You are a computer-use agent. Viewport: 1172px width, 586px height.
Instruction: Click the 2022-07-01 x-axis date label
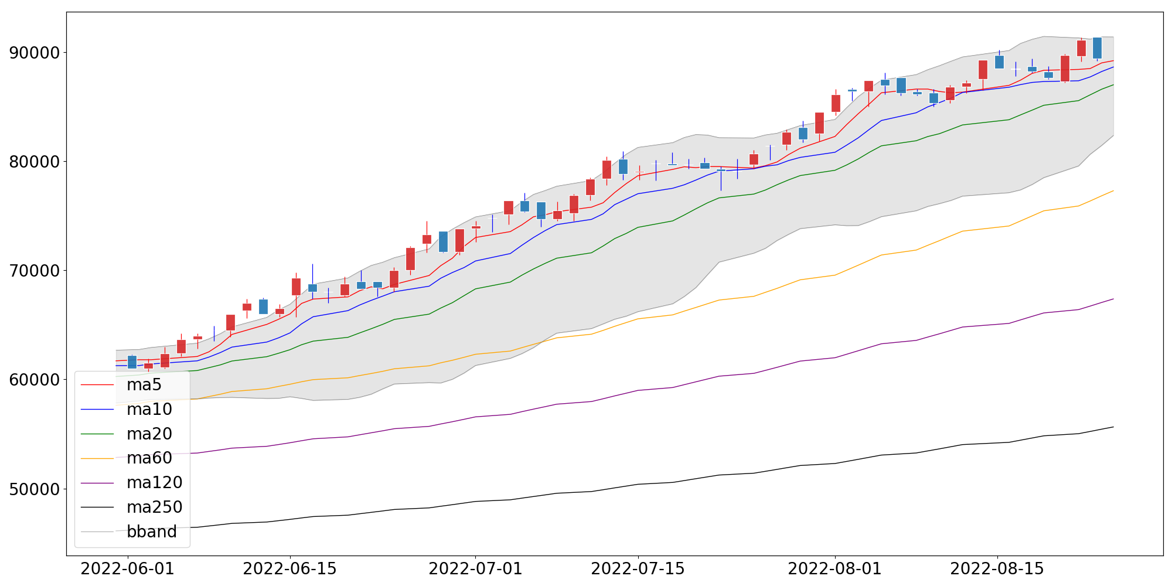tap(475, 569)
